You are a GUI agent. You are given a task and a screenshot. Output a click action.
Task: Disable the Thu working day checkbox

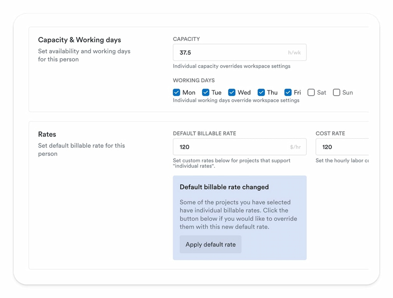[x=261, y=92]
